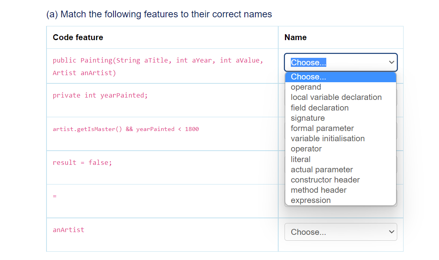Viewport: 439px width, 260px height.
Task: Select 'operator' in the dropdown
Action: (x=306, y=149)
